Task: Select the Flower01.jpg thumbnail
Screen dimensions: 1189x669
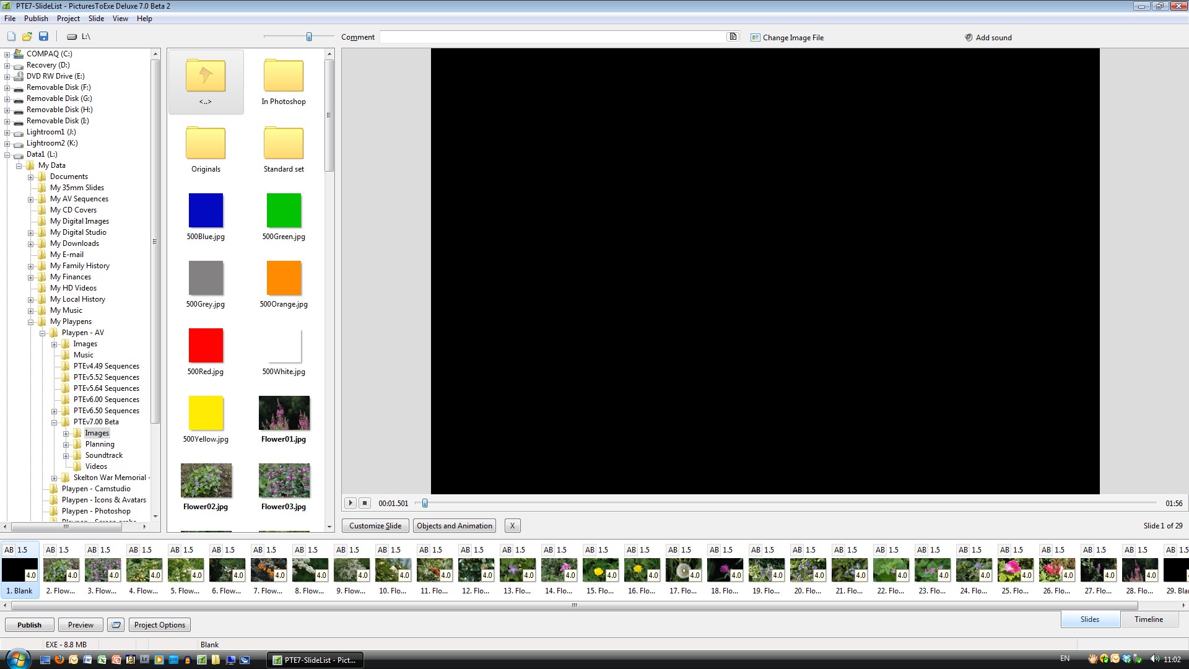Action: tap(284, 413)
